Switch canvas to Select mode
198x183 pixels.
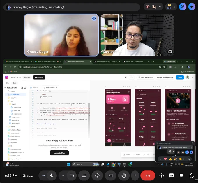(x=126, y=154)
